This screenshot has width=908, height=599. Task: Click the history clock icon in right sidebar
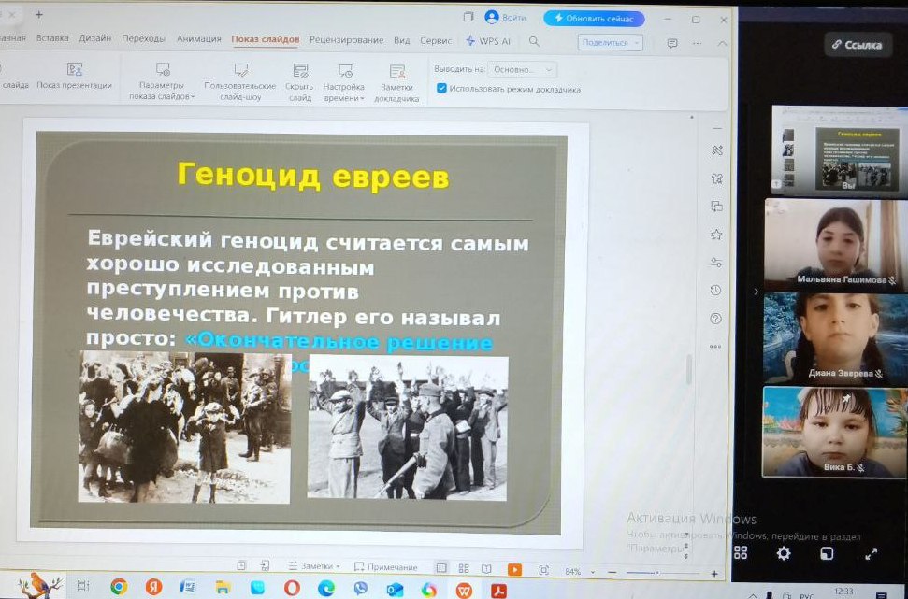tap(715, 291)
